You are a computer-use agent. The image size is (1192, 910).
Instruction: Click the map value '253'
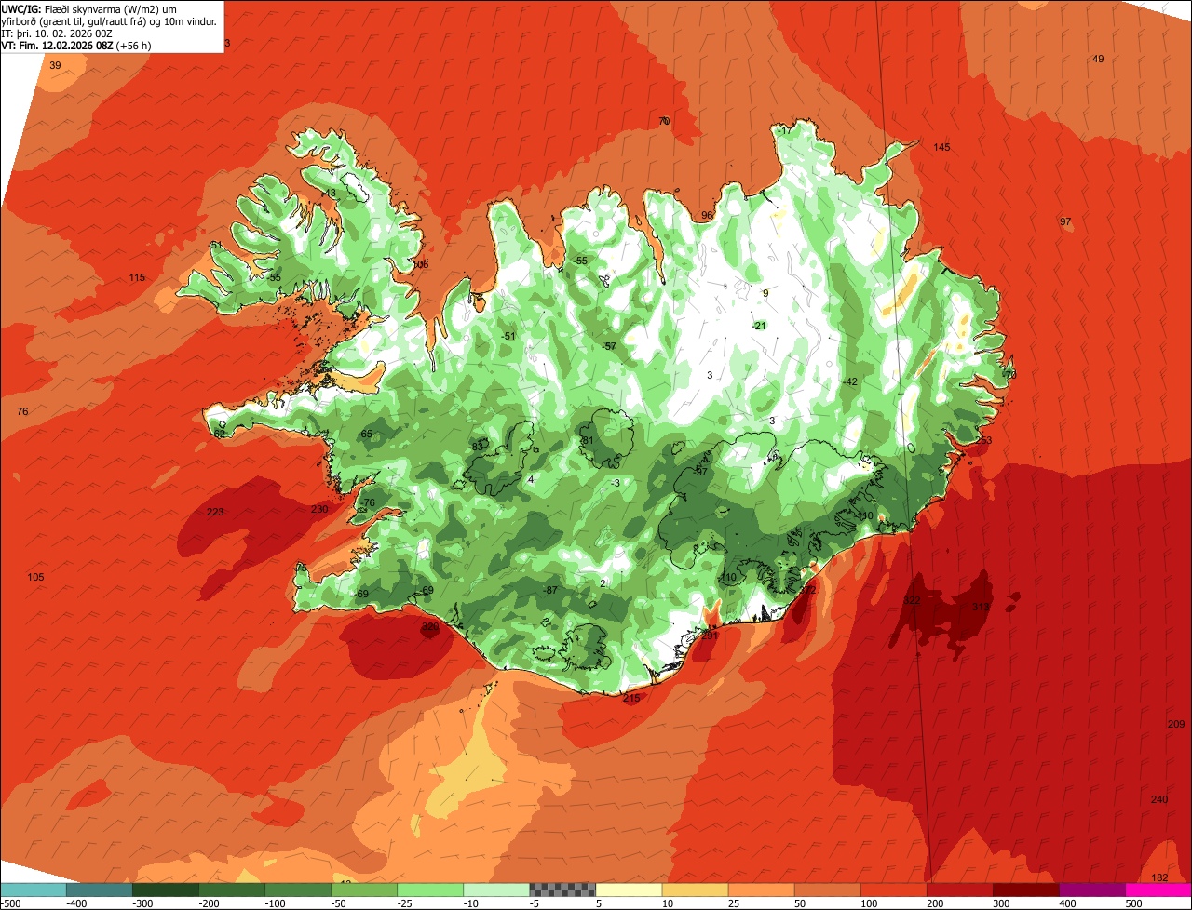click(x=983, y=440)
